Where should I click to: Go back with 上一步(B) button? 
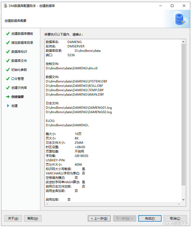99,218
